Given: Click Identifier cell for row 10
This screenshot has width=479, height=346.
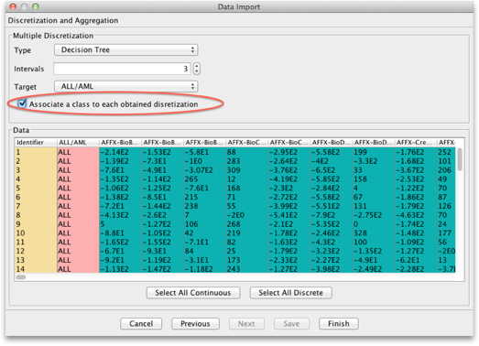Looking at the screenshot, I should coord(36,233).
